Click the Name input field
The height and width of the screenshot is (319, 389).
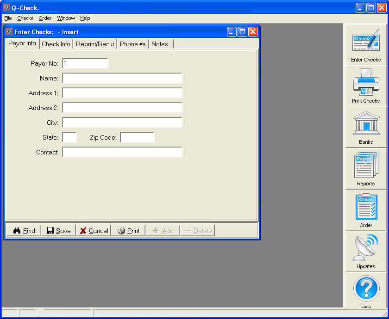[122, 78]
